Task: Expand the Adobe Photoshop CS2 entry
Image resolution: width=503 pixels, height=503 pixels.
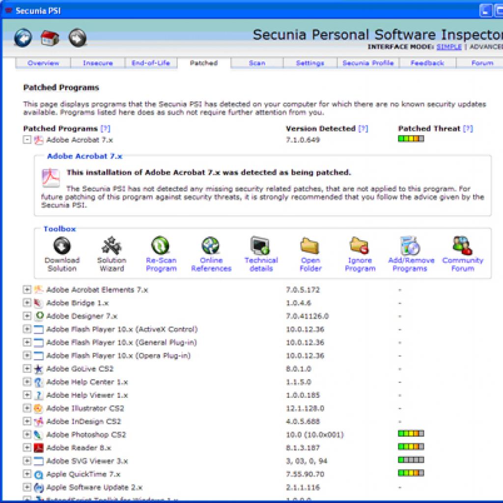Action: tap(27, 434)
